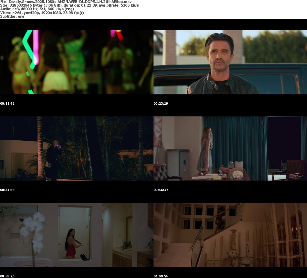307x278 pixels.
Task: Click the Audio: ac3, 48000 Hz line
Action: click(37, 9)
